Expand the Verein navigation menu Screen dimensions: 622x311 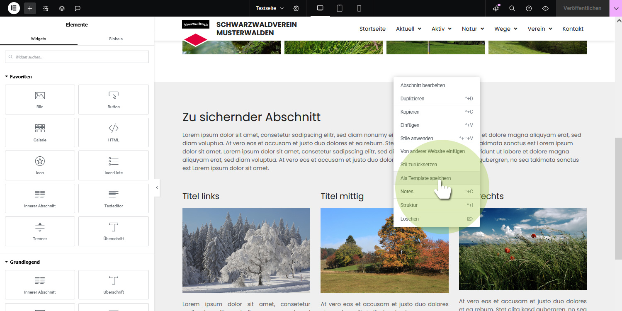coord(540,29)
